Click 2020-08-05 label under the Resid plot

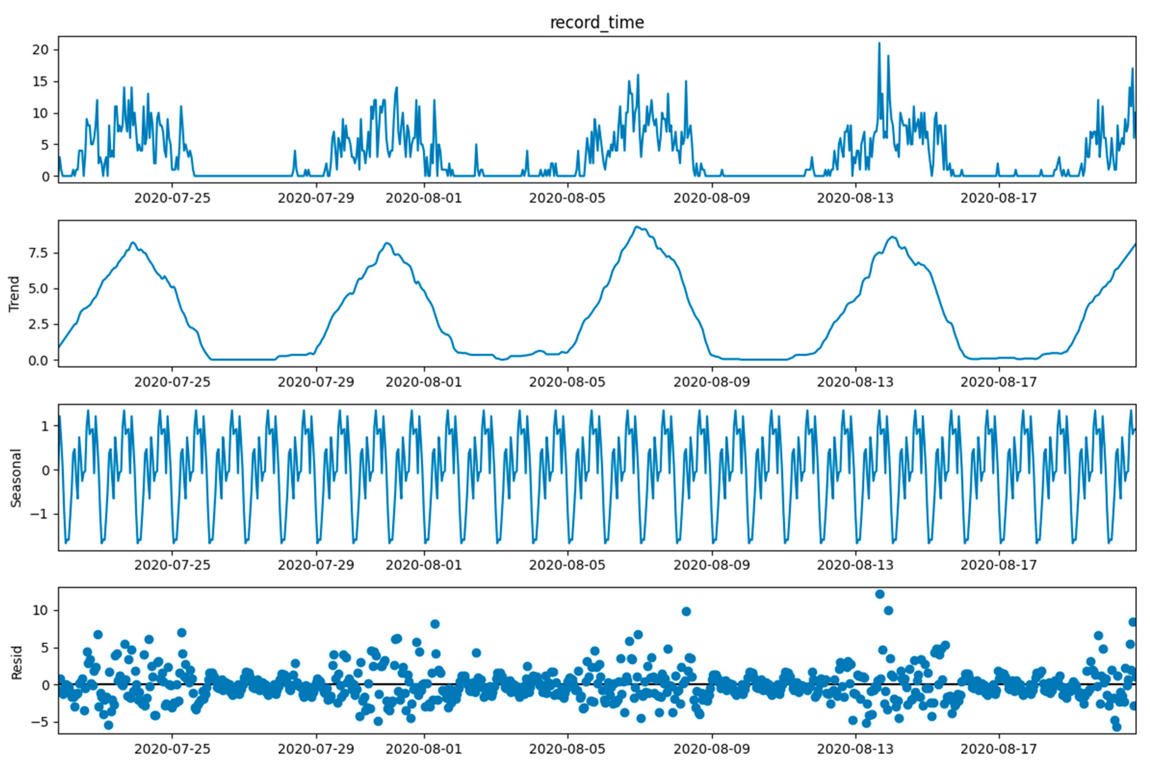coord(567,749)
